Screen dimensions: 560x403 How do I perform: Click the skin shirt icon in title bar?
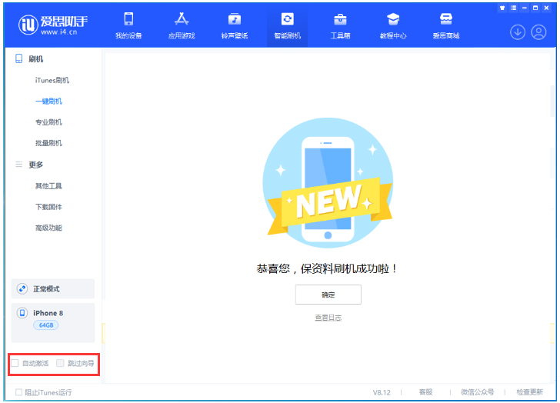(x=502, y=8)
